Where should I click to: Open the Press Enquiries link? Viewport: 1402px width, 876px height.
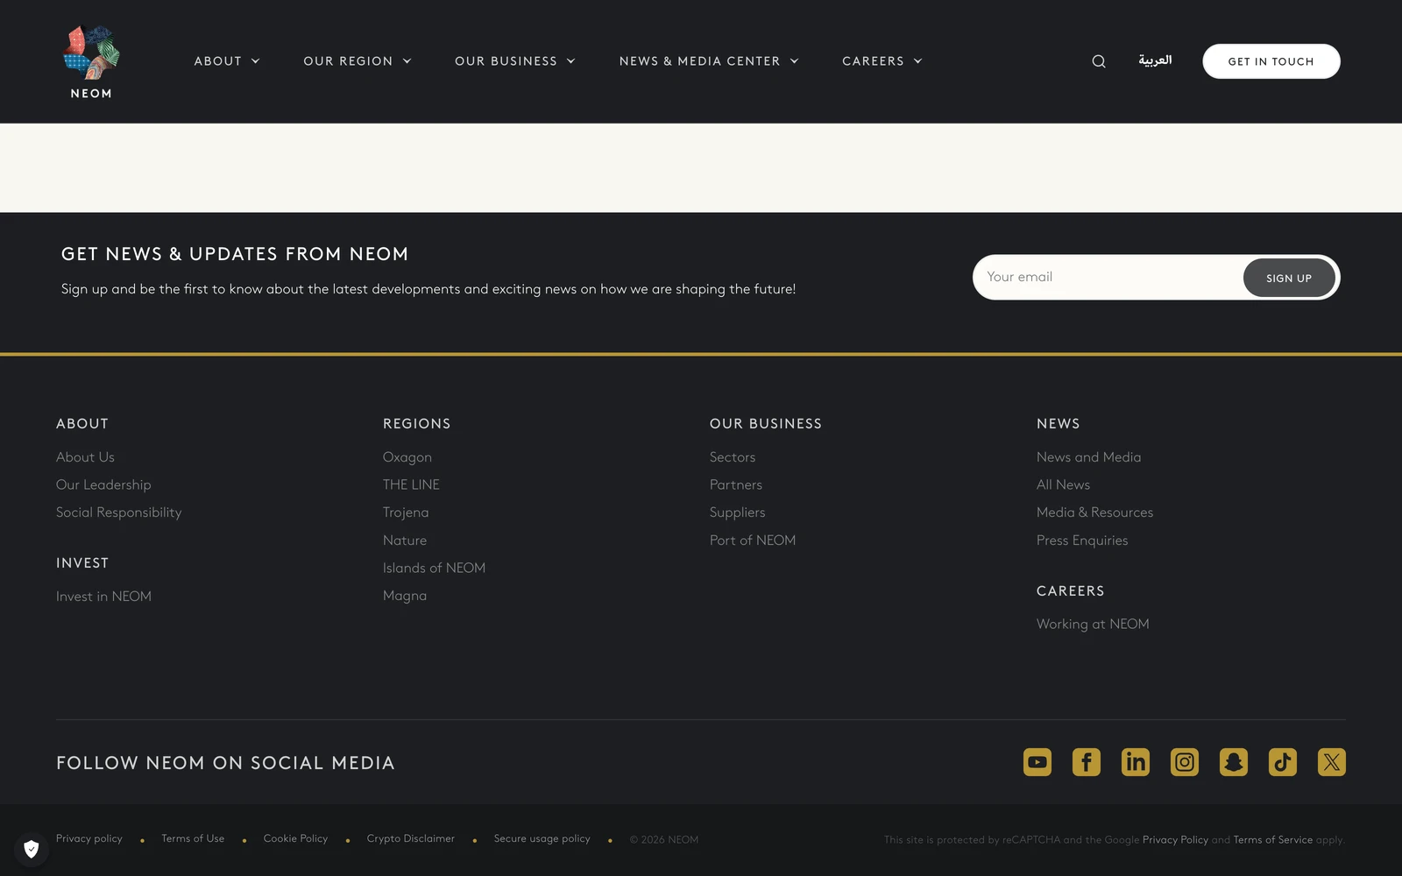pyautogui.click(x=1082, y=540)
